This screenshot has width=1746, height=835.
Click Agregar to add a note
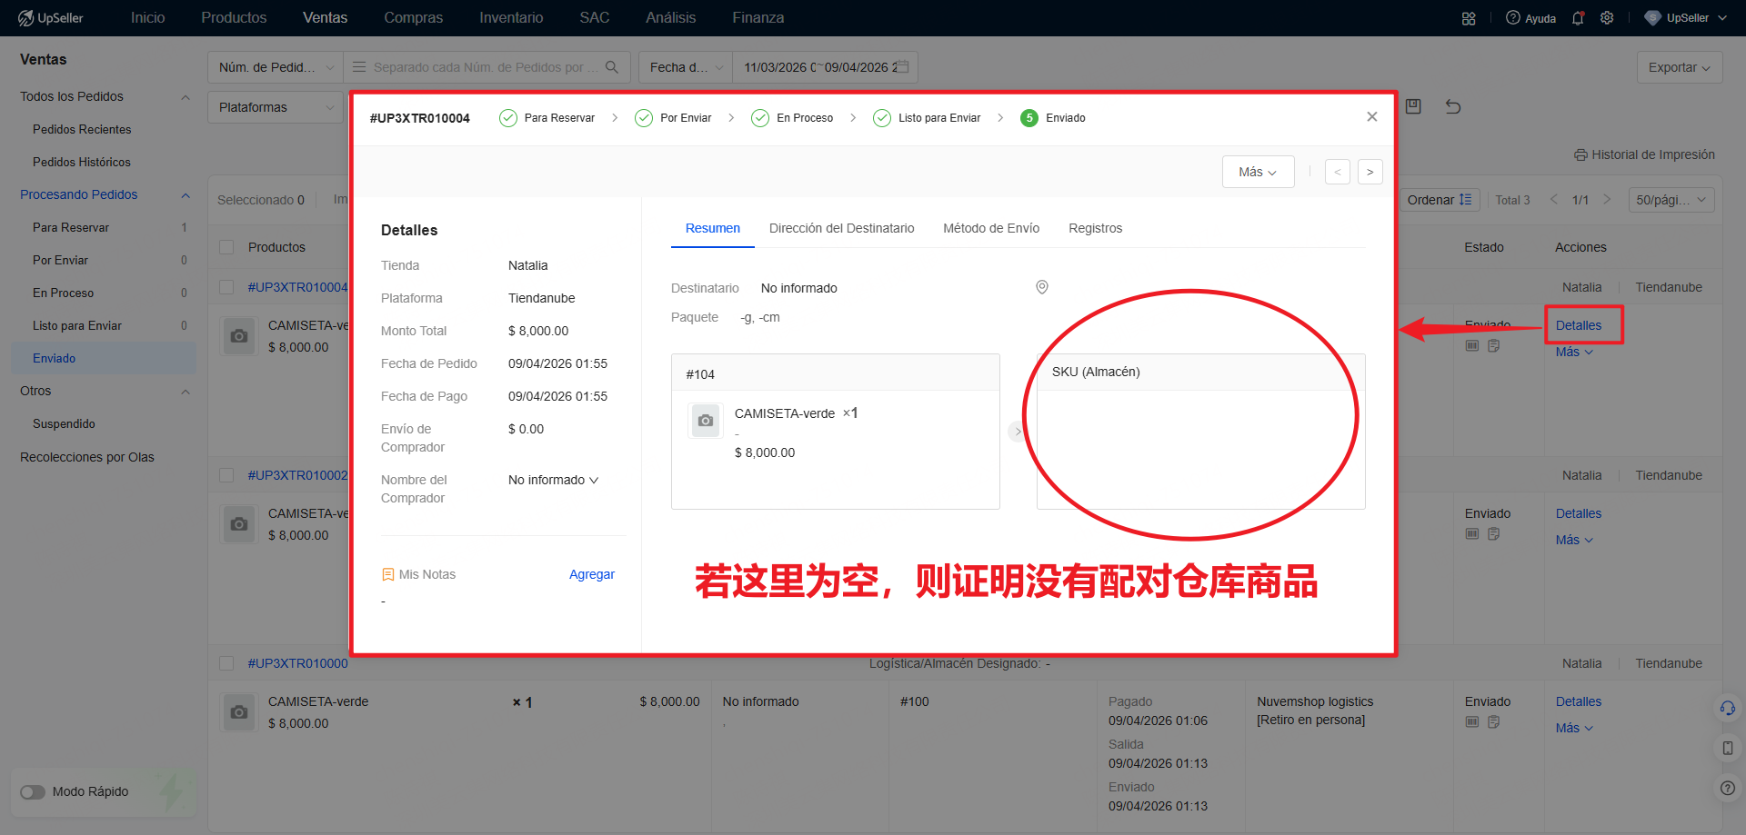(x=591, y=574)
